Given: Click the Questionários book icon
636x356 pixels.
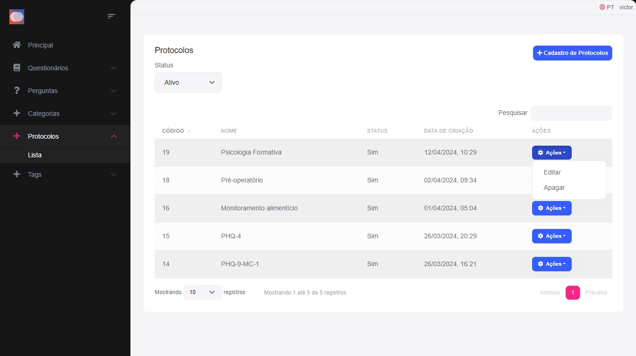Looking at the screenshot, I should 17,68.
